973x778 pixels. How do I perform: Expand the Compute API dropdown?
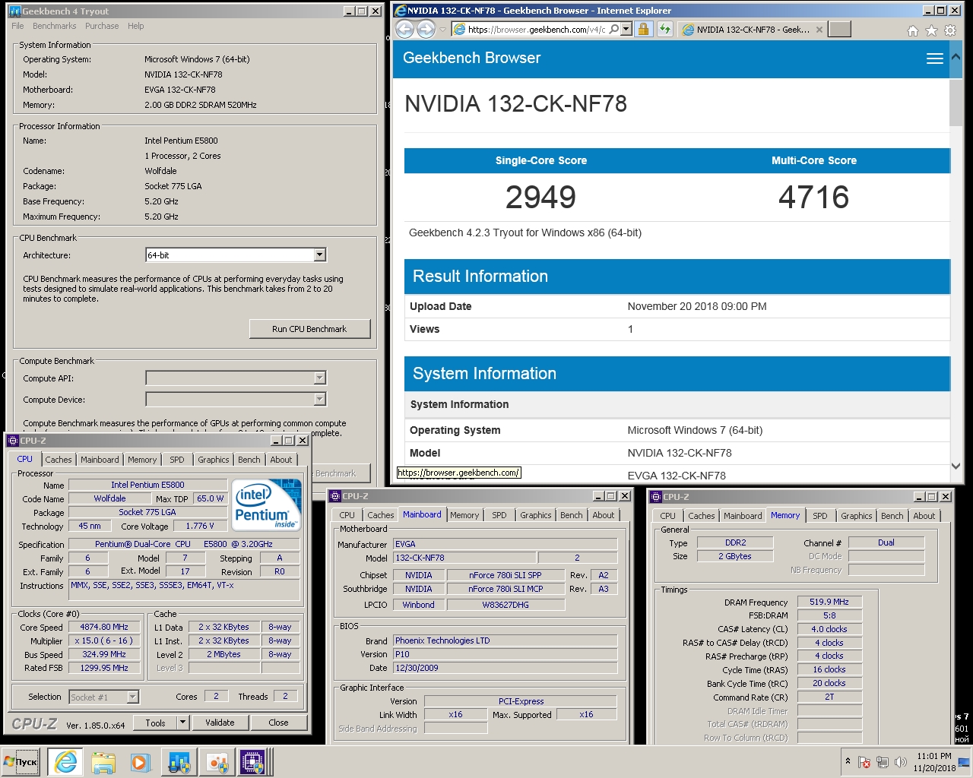tap(320, 378)
